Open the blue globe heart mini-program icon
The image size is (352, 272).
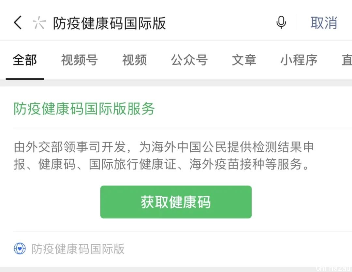click(20, 249)
